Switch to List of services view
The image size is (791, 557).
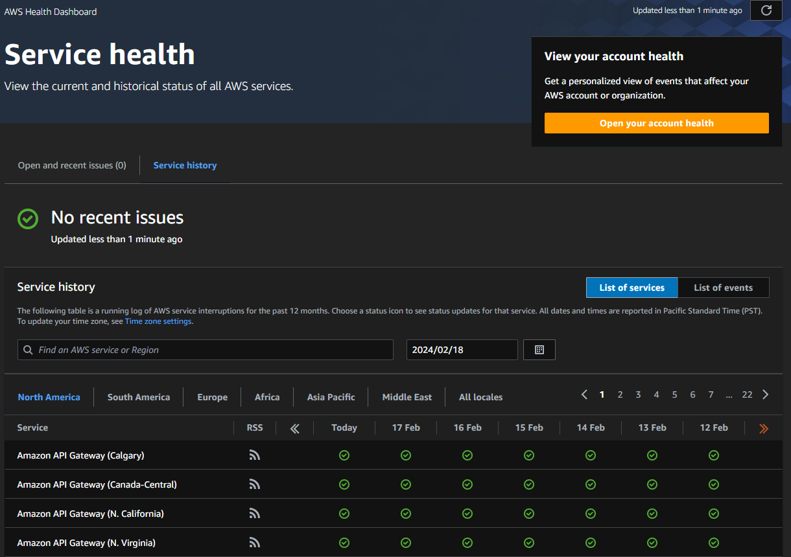tap(632, 288)
